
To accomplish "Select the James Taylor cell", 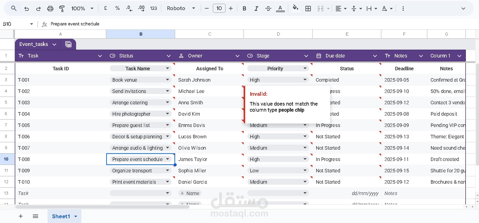I will 209,159.
